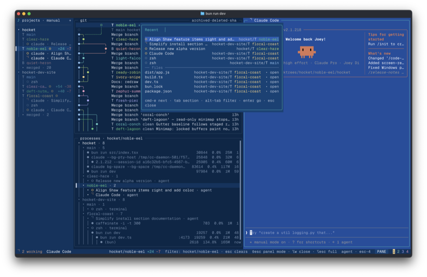427x277 pixels.
Task: Click the spinner icon before Simplify install section in Recent
Action: tap(146, 44)
